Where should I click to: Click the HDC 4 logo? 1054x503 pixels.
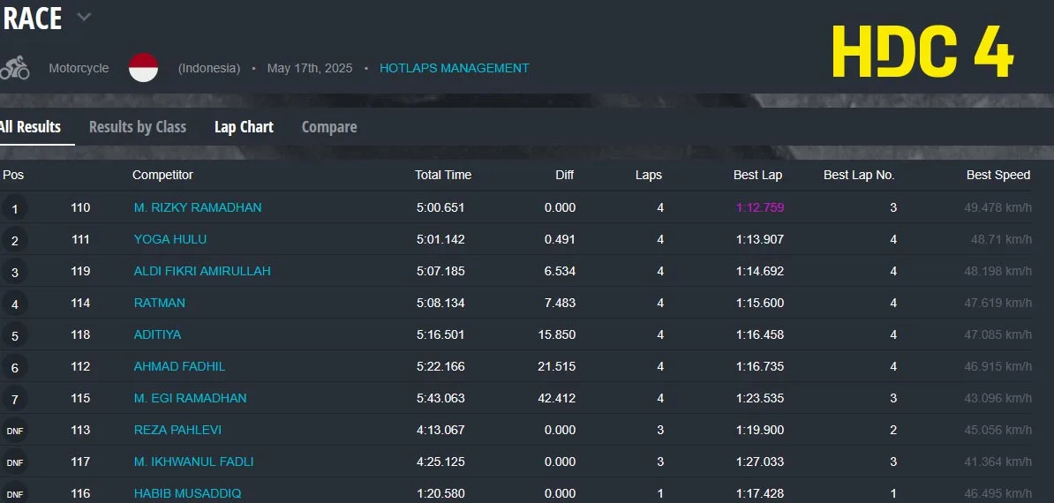point(922,51)
